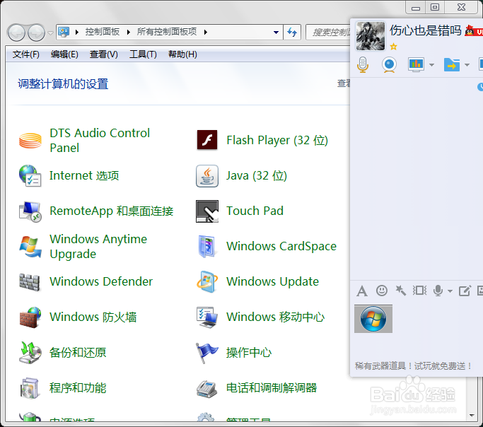Open the emoji smiley picker in chat

[x=382, y=291]
